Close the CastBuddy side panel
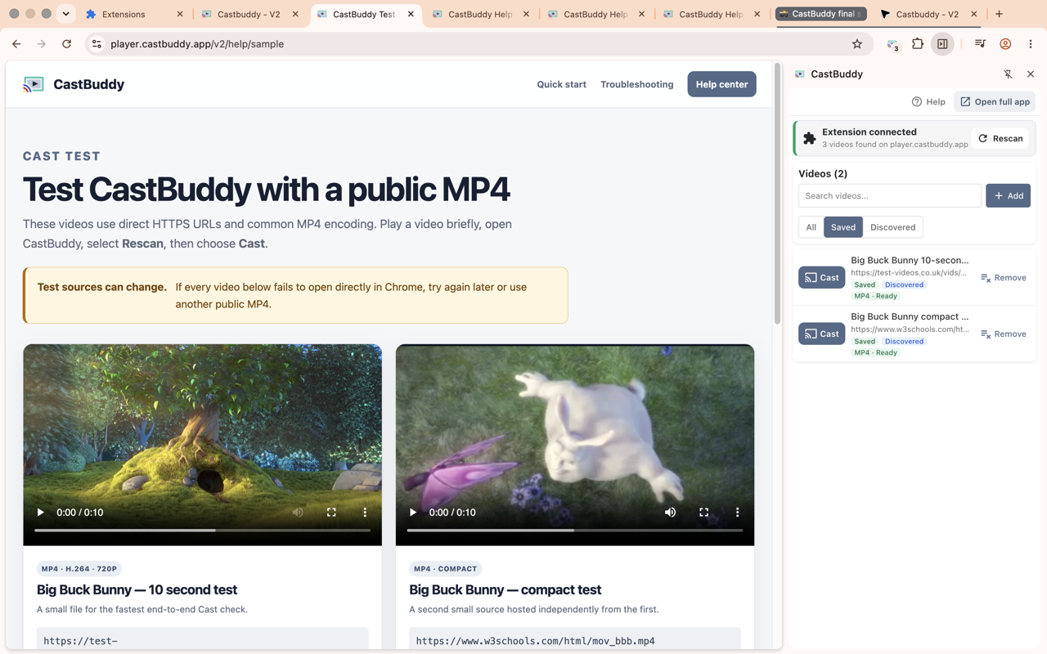This screenshot has height=654, width=1047. (x=1031, y=74)
